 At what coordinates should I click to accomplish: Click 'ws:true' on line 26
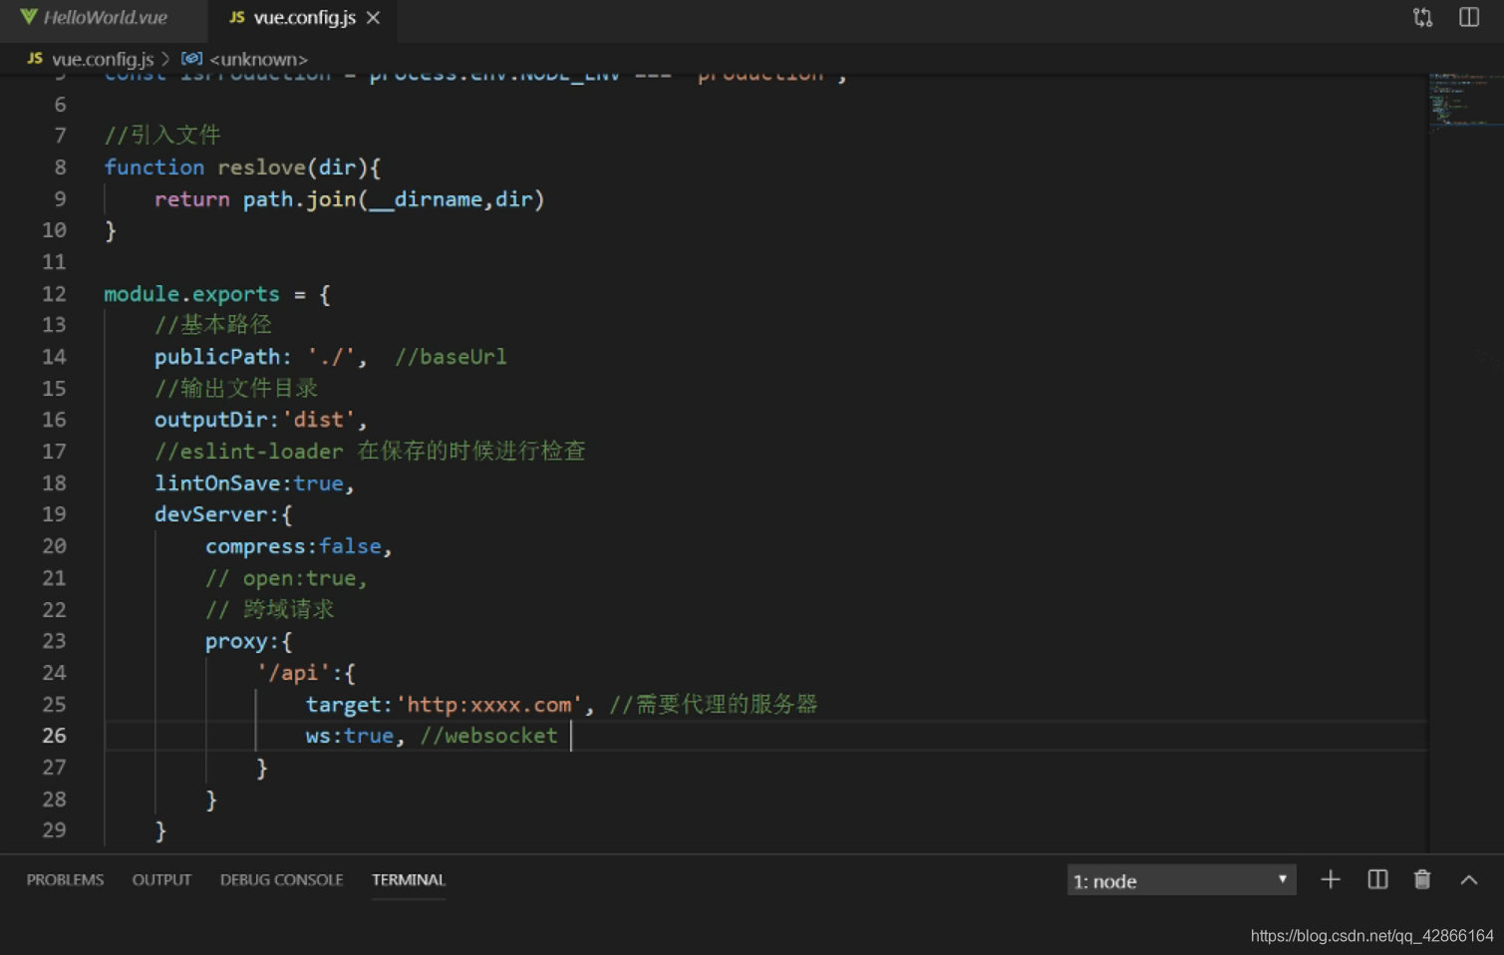(349, 736)
